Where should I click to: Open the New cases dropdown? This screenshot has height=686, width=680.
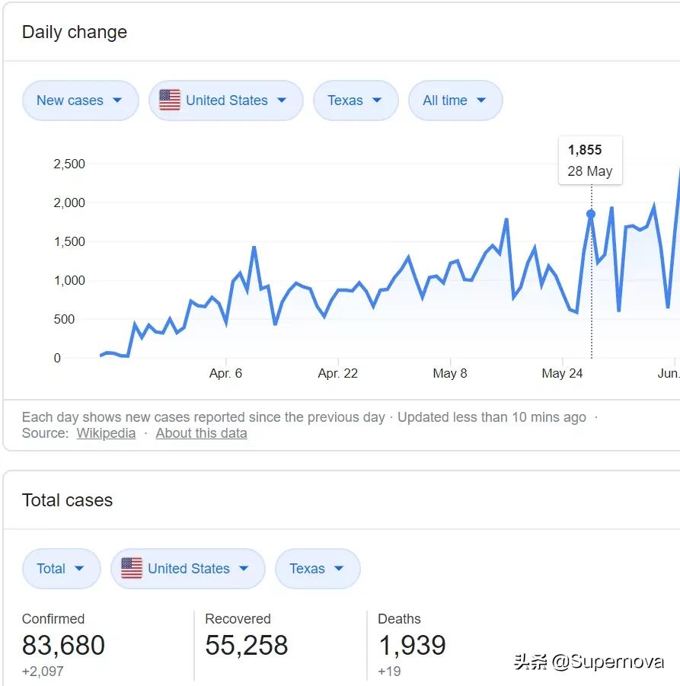click(x=79, y=101)
